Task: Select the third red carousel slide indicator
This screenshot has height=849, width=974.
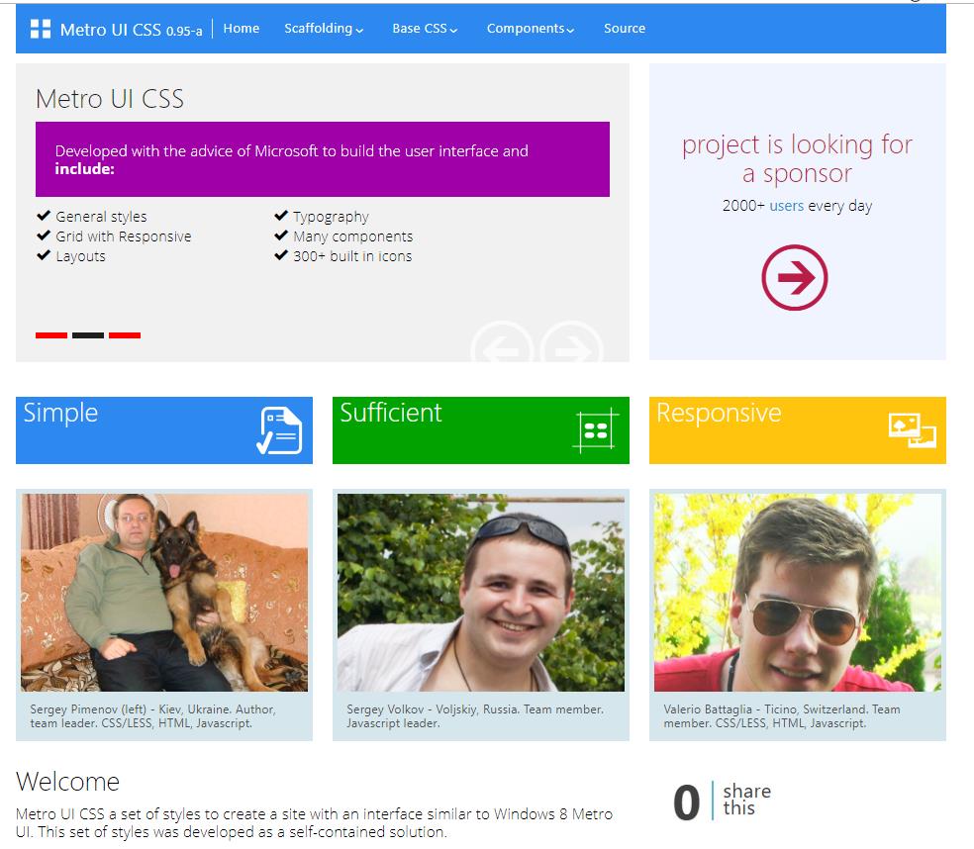Action: pos(125,335)
